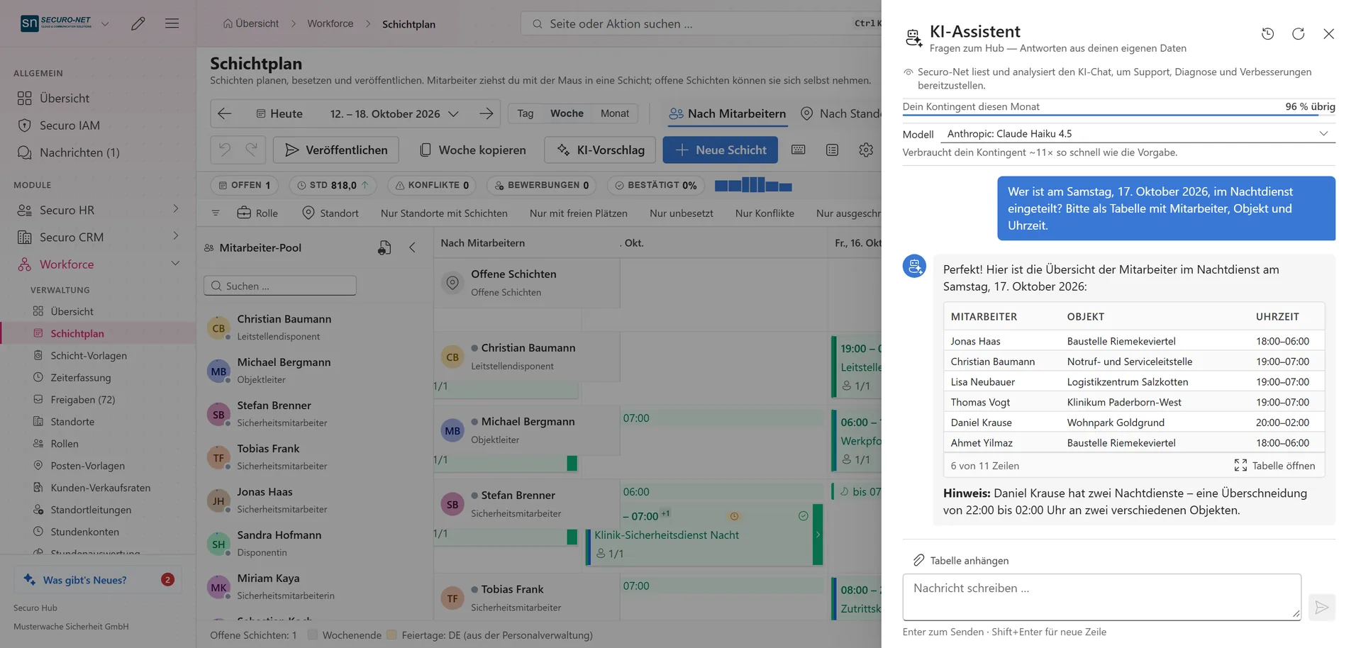Click the Veröffentlichen button
The image size is (1356, 648).
[336, 150]
